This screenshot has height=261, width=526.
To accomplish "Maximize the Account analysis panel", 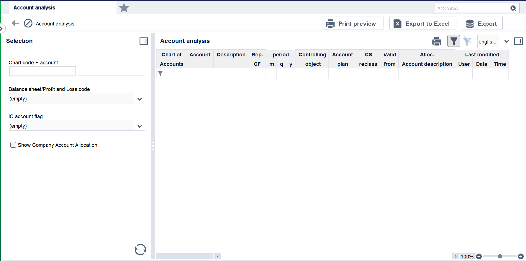I will coord(519,41).
